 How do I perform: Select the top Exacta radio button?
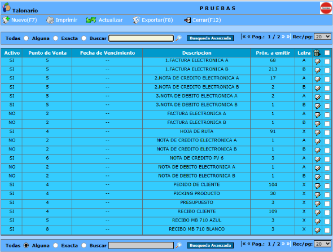pos(84,38)
